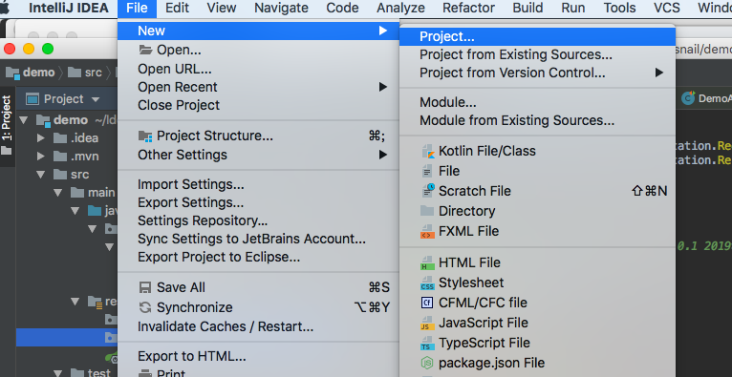Screen dimensions: 732x377
Task: Expand the New submenu arrow
Action: coord(383,31)
